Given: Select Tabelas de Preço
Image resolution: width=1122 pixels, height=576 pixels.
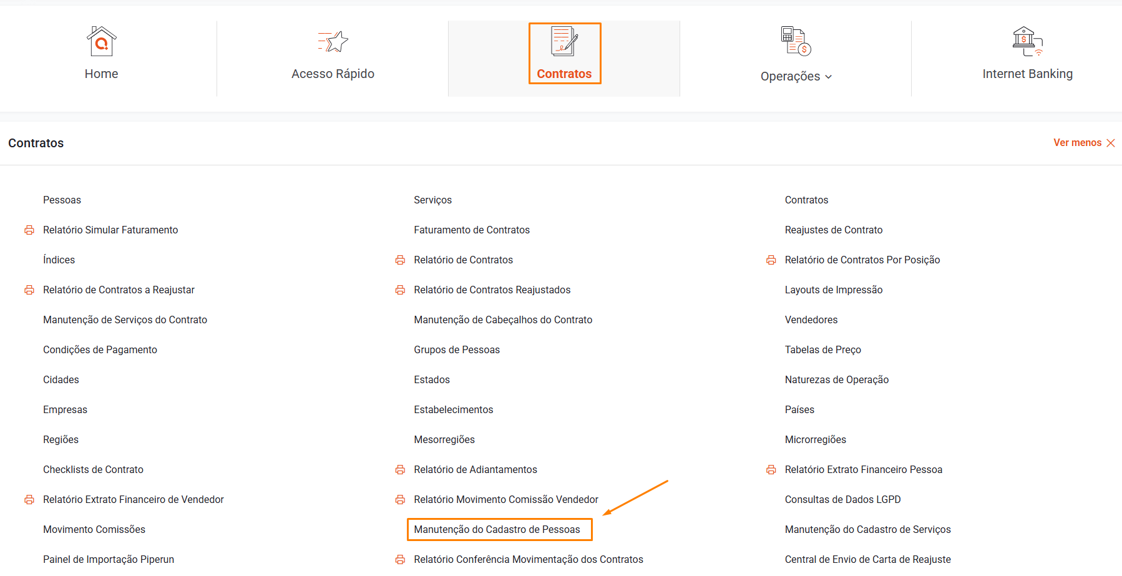Looking at the screenshot, I should [x=822, y=350].
